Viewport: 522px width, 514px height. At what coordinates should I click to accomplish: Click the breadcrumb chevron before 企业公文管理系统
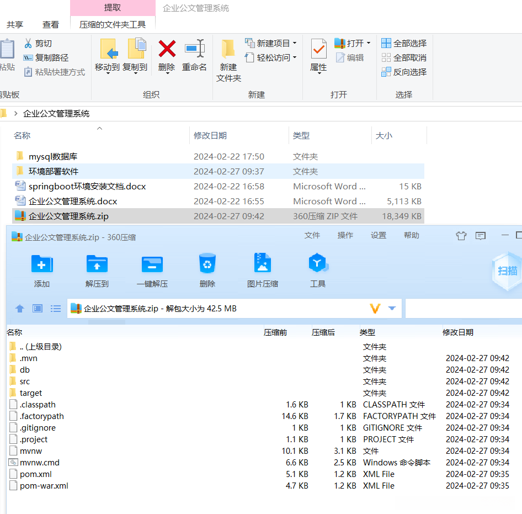(x=15, y=114)
